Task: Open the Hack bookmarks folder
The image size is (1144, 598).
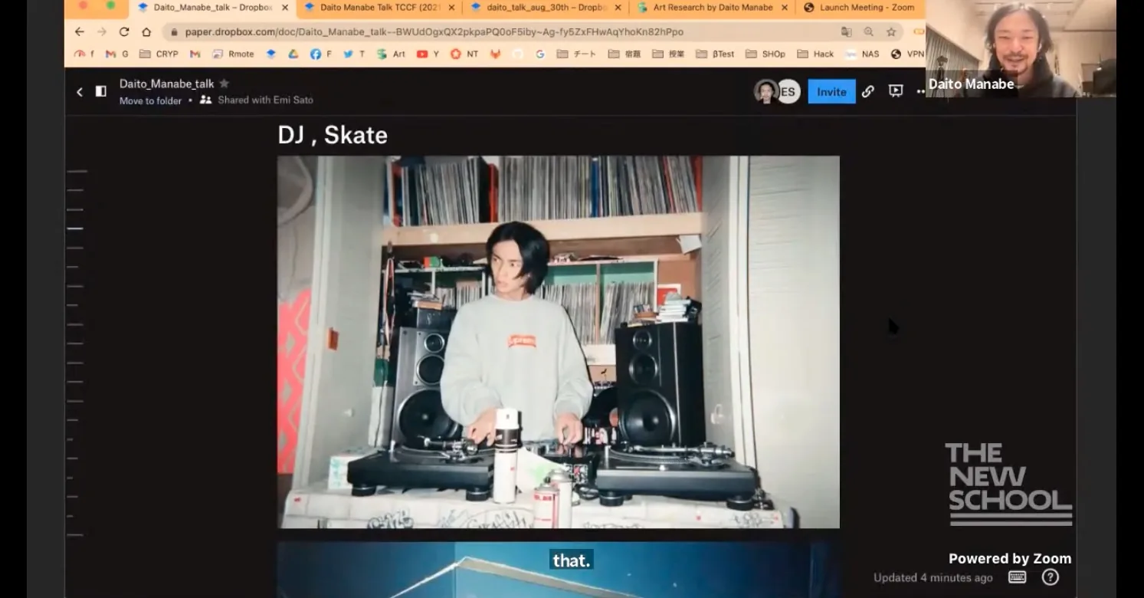Action: [815, 54]
